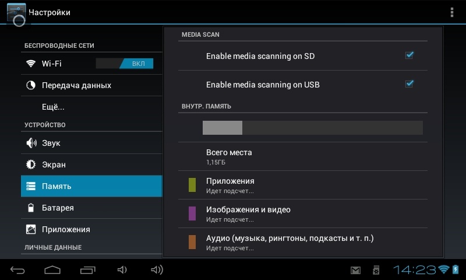Tap the Wi-Fi icon in settings list
The height and width of the screenshot is (280, 466).
coord(31,64)
